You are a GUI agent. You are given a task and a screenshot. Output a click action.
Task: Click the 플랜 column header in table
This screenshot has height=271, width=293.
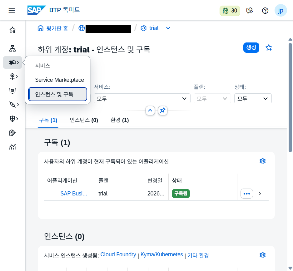coord(120,180)
